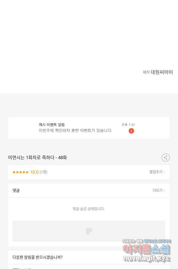The width and height of the screenshot is (178, 269).
Task: Open 더보기 to see more comments
Action: 157,190
